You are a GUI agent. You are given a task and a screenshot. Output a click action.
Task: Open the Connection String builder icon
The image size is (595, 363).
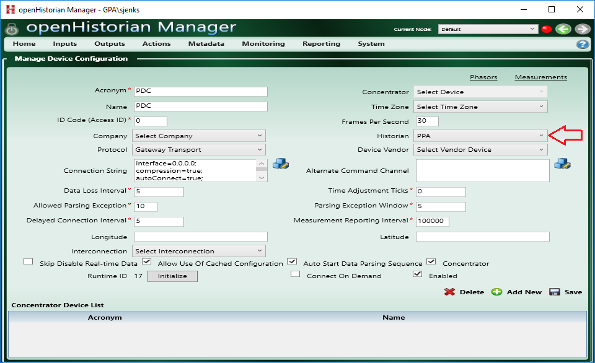tap(281, 164)
